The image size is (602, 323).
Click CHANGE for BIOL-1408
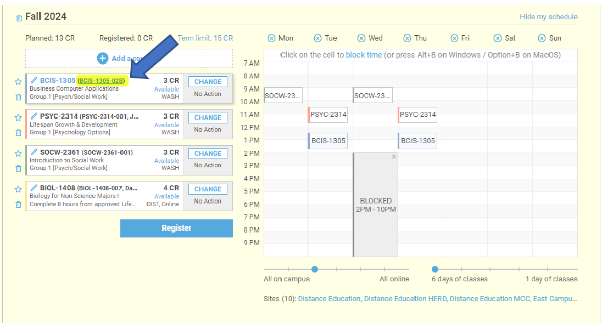point(208,189)
